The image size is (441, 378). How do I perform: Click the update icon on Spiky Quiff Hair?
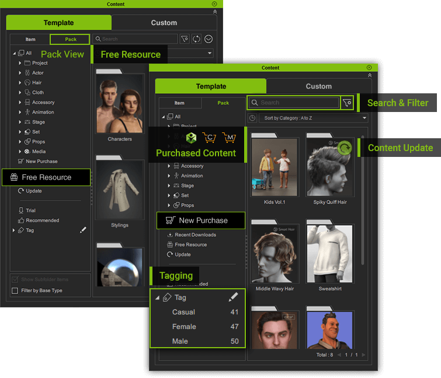[345, 148]
